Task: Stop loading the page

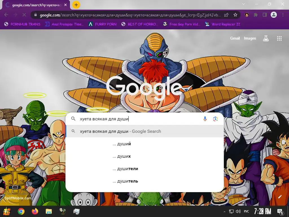Action: 24,15
